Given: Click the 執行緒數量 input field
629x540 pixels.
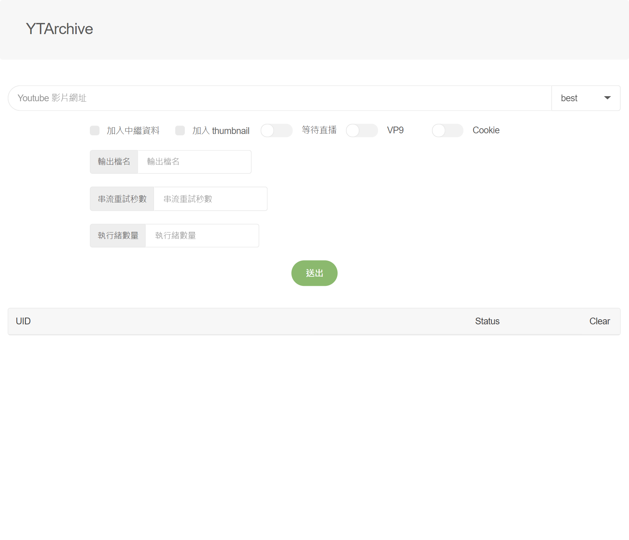Looking at the screenshot, I should 202,236.
